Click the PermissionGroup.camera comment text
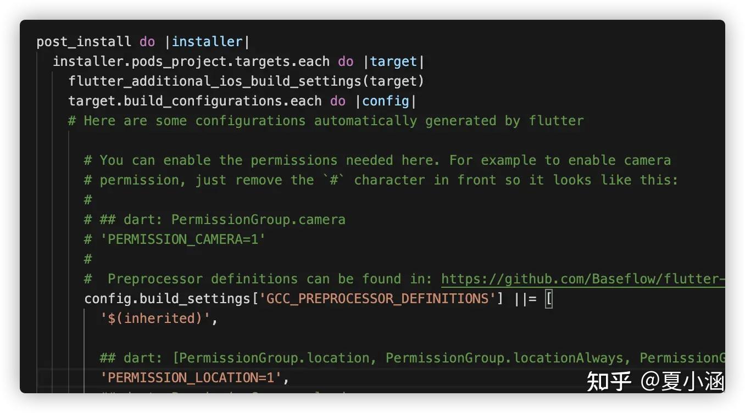 click(x=258, y=220)
